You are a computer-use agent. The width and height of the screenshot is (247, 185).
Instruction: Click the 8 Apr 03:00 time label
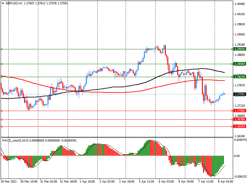226,182
